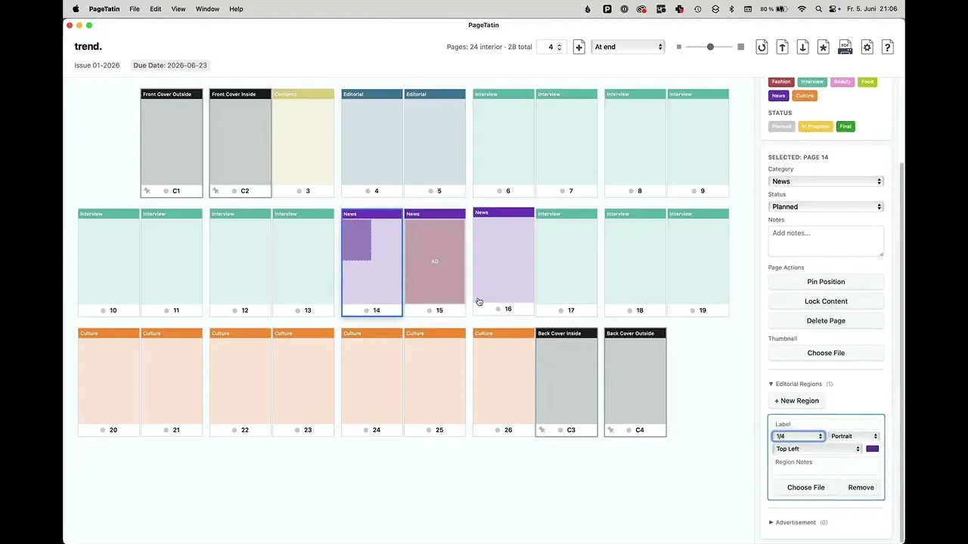This screenshot has width=968, height=544.
Task: Click the Lock Content button
Action: coord(826,301)
